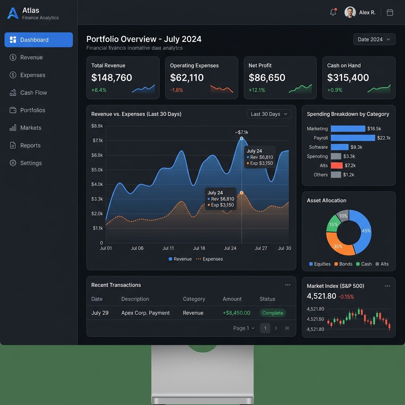This screenshot has width=405, height=405.
Task: Toggle Bonds in allocation legend
Action: coord(343,264)
